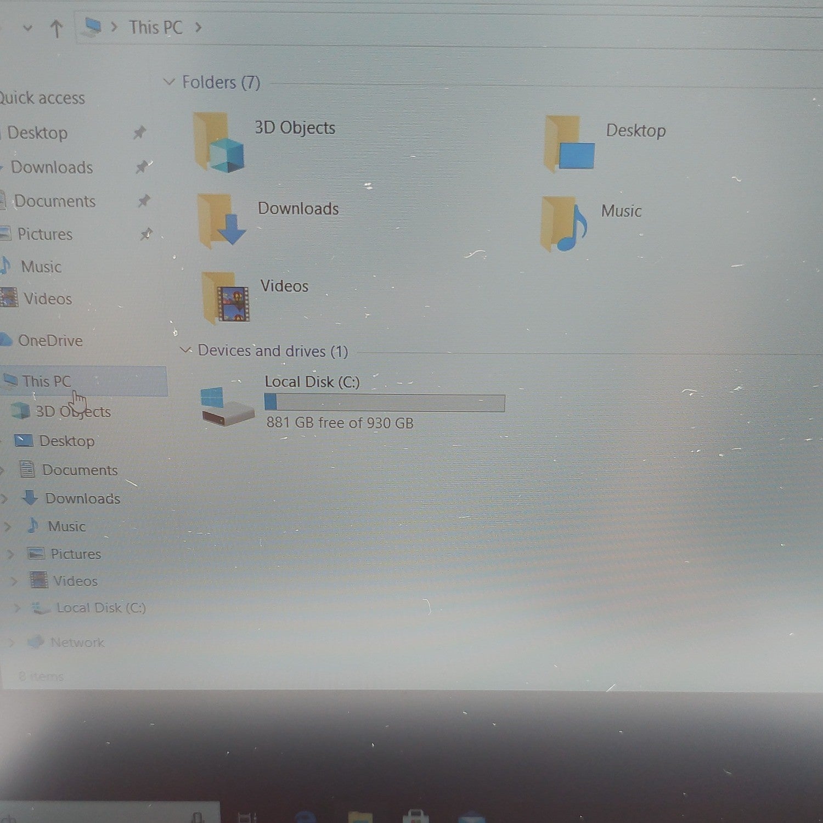Click the pin icon beside Quick access Pictures
823x823 pixels.
(146, 234)
